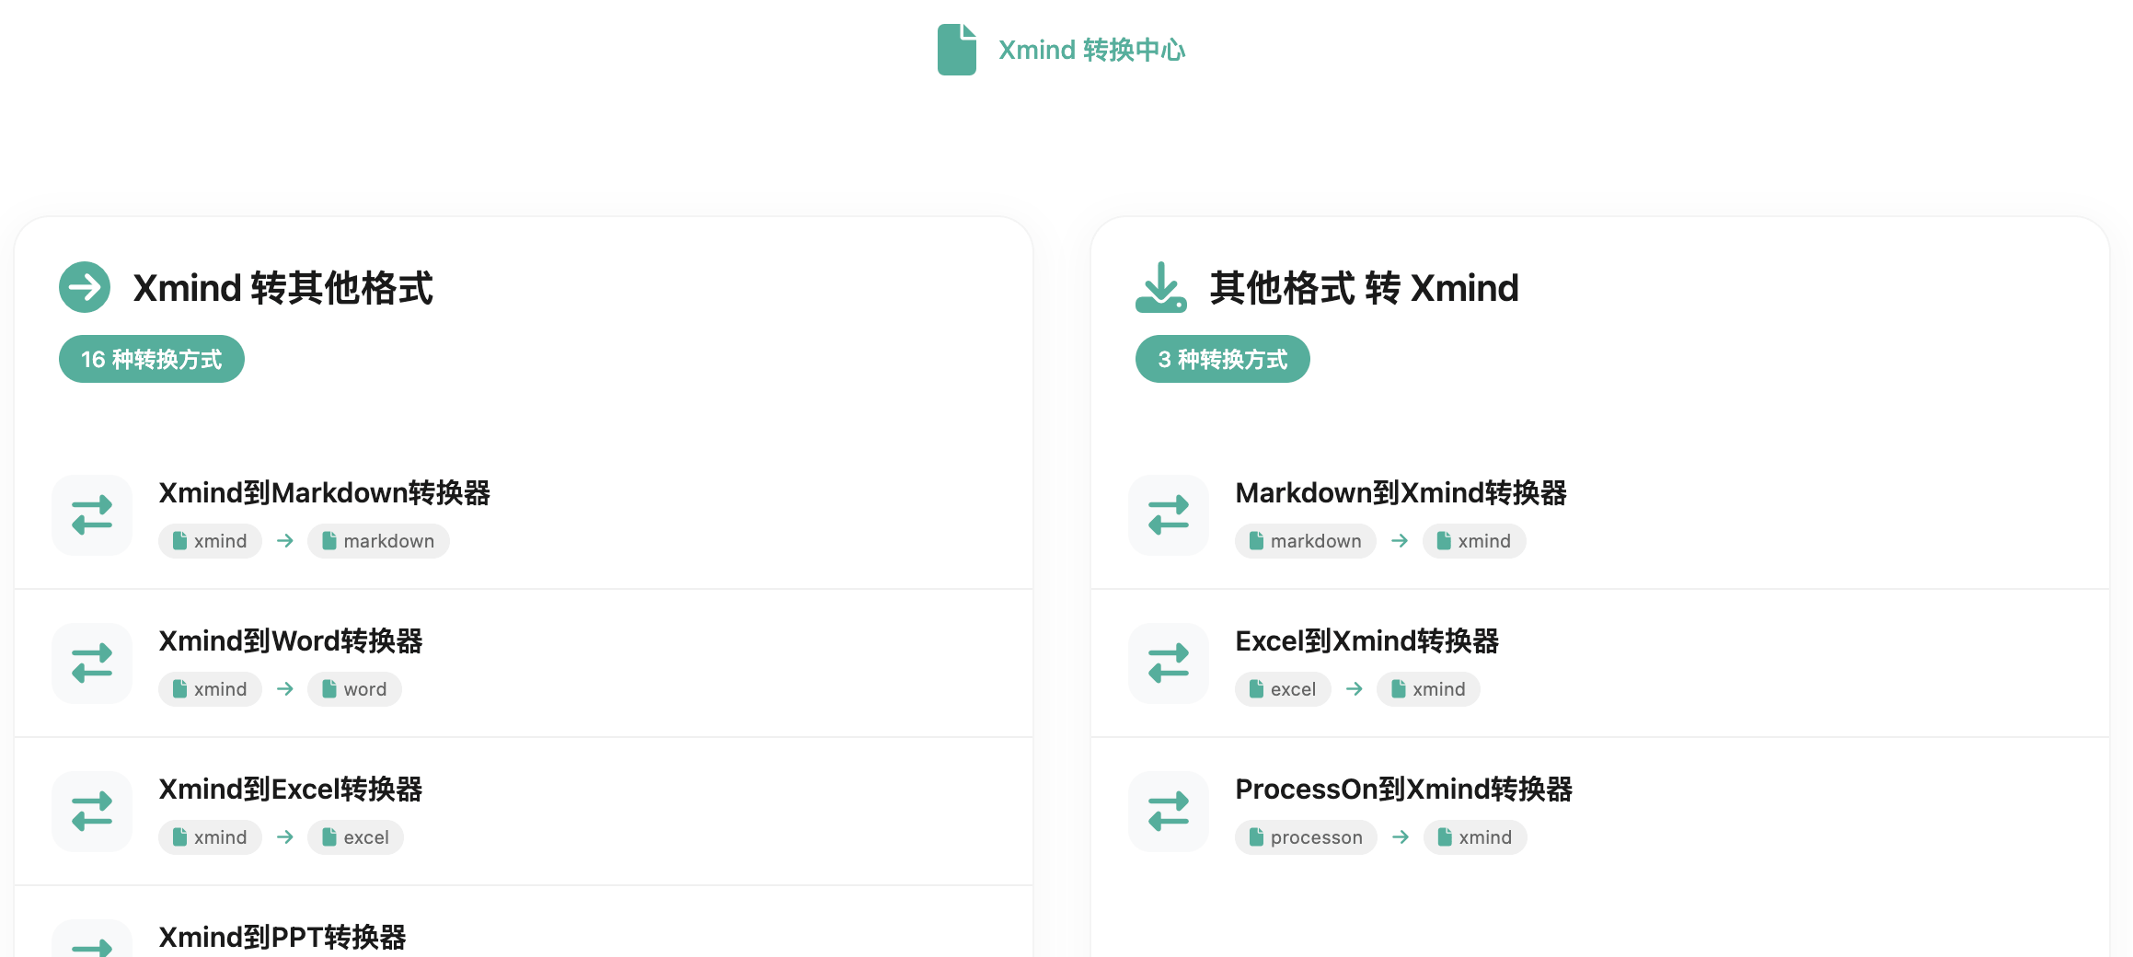Click the Xmind 转换中心 file logo icon
Viewport: 2133px width, 957px height.
(956, 50)
